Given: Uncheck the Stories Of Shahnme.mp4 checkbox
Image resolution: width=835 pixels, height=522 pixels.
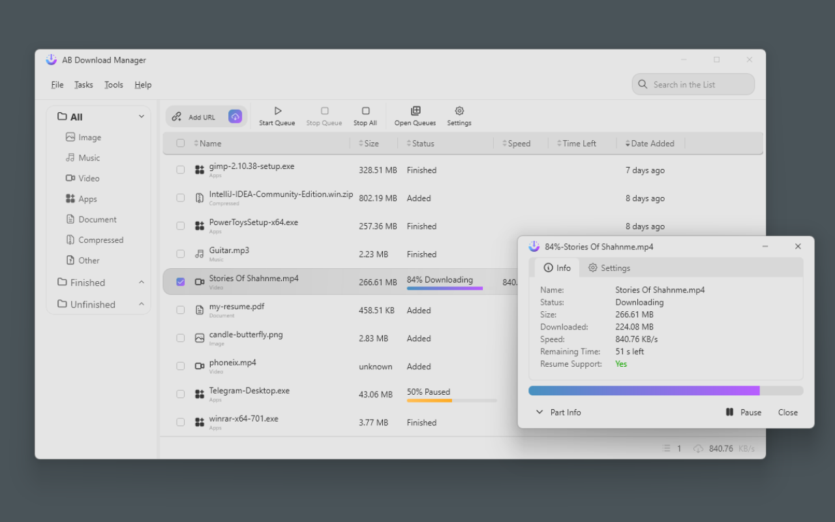Looking at the screenshot, I should [180, 281].
